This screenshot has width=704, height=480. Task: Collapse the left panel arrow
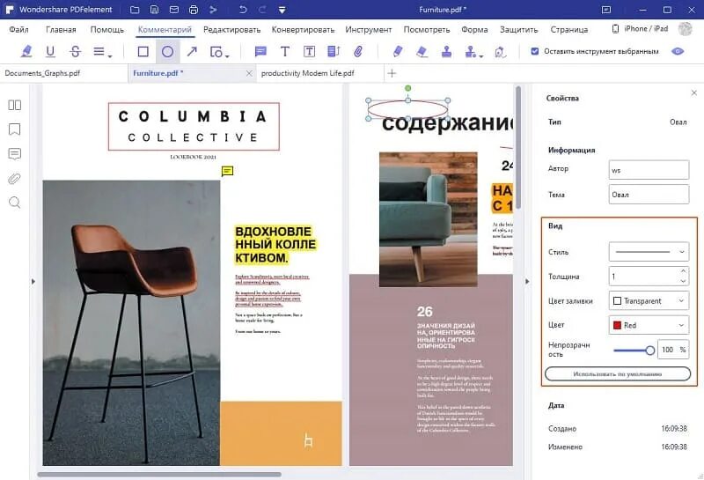(33, 282)
